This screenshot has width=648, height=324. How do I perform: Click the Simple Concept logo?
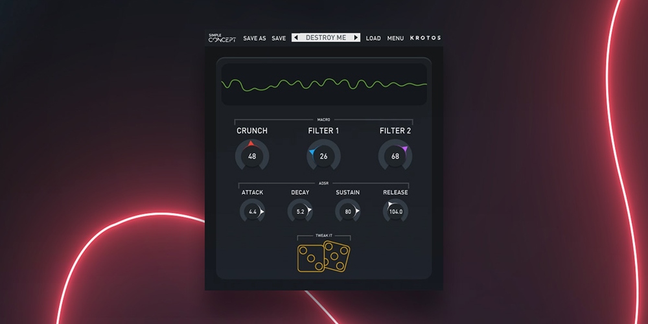(222, 38)
